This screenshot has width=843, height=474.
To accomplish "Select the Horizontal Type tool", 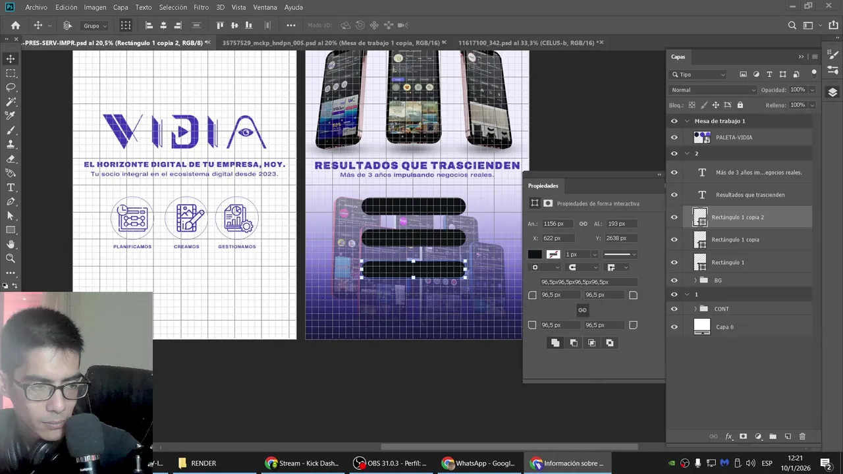I will (x=11, y=187).
